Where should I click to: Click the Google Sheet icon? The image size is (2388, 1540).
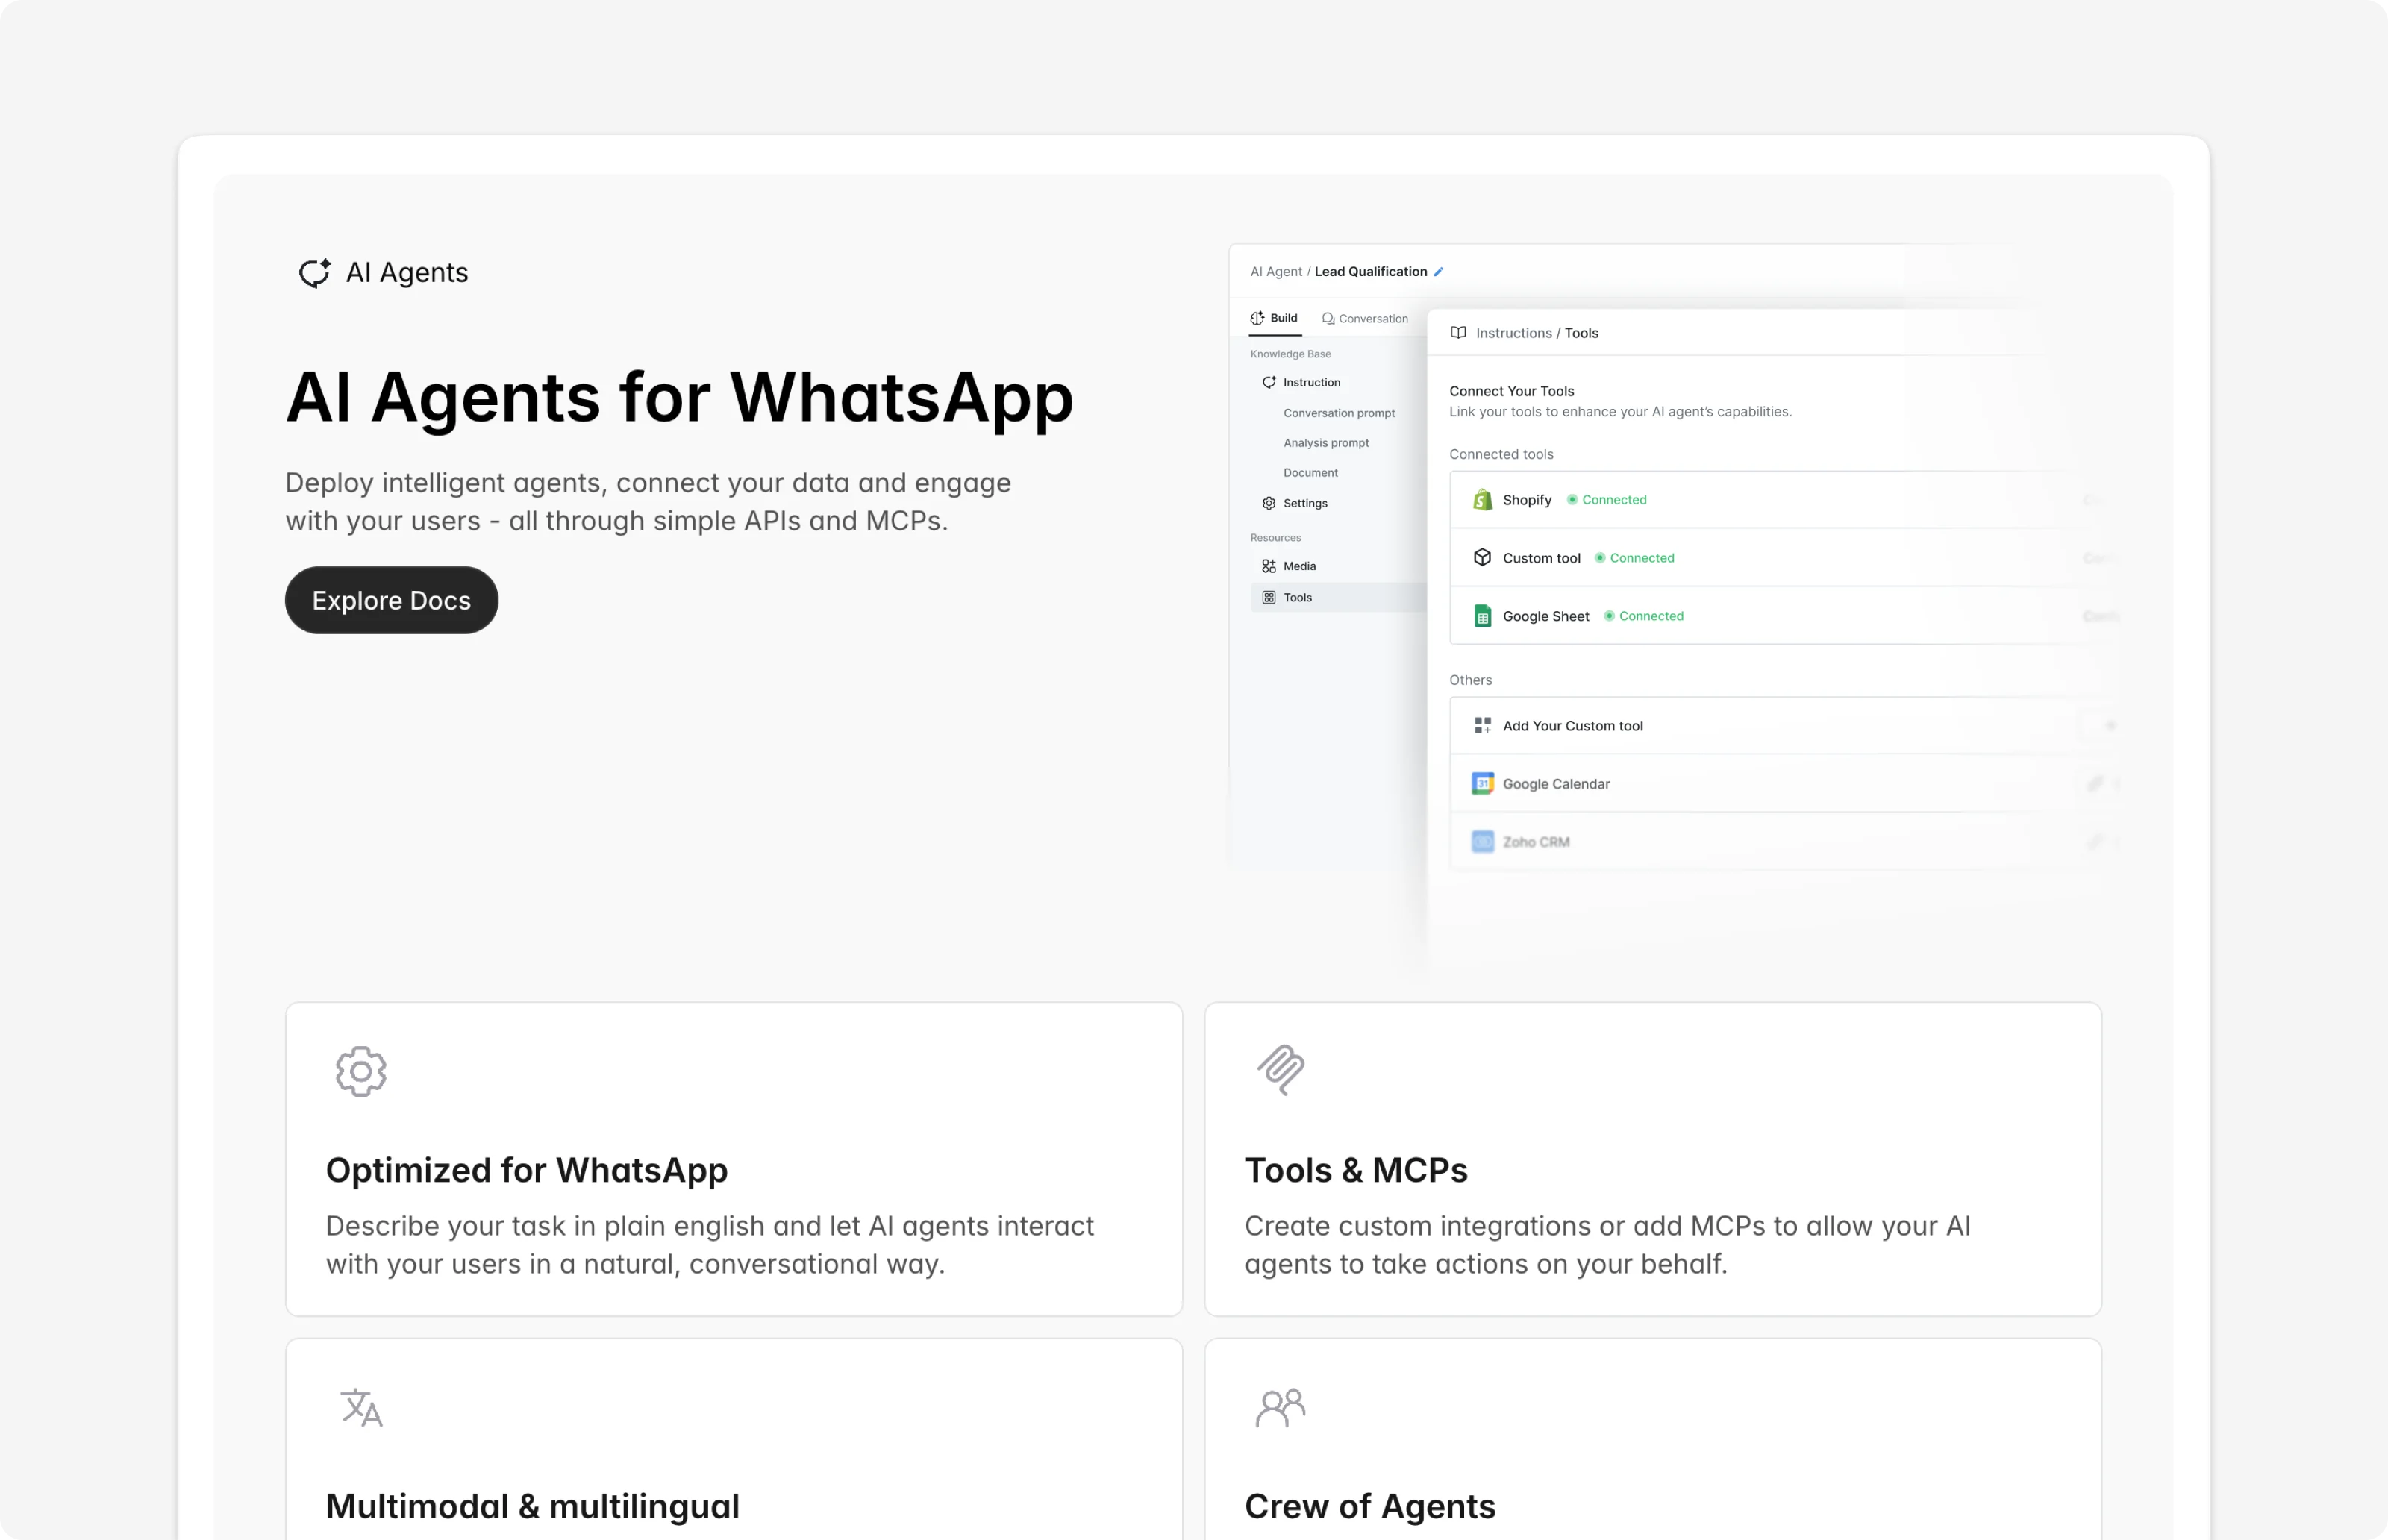[x=1482, y=616]
